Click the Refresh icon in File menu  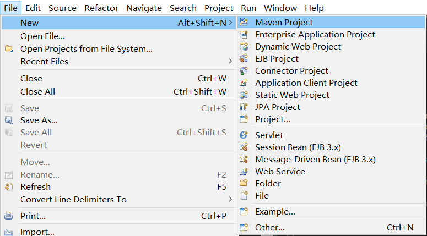coord(9,187)
